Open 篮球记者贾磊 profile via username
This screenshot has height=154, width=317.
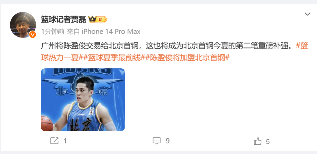tap(64, 19)
